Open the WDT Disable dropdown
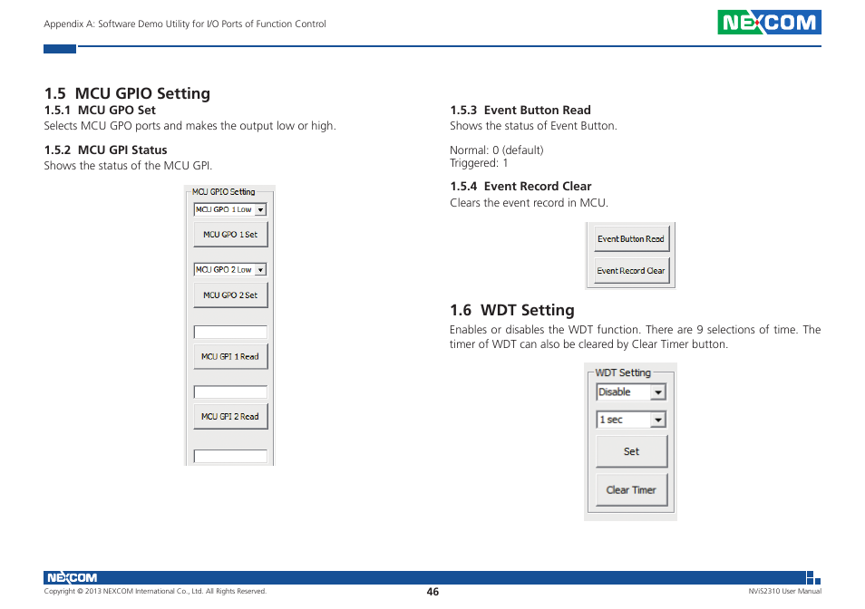This screenshot has height=609, width=865. pyautogui.click(x=631, y=391)
